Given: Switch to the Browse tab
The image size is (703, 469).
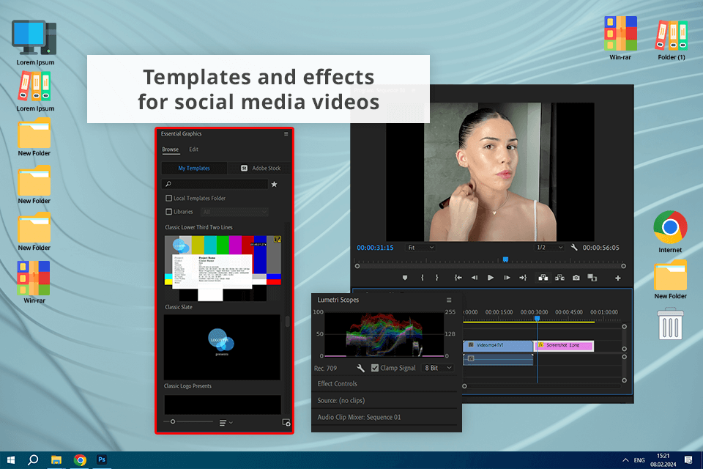Looking at the screenshot, I should coord(171,149).
